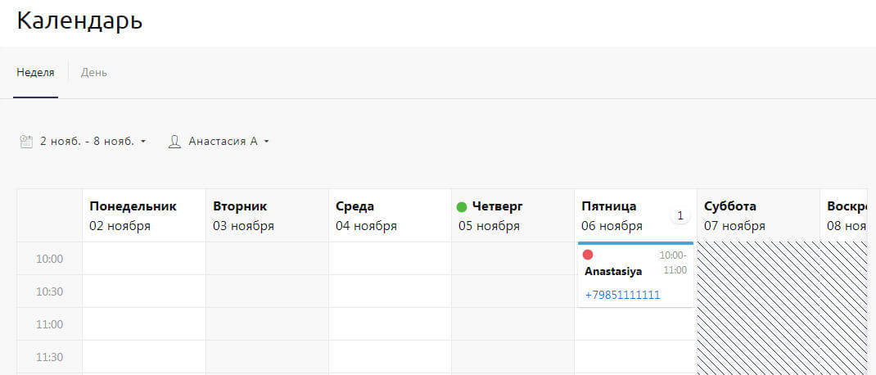Open the 2 нояб. - 8 нояб. picker

click(87, 142)
